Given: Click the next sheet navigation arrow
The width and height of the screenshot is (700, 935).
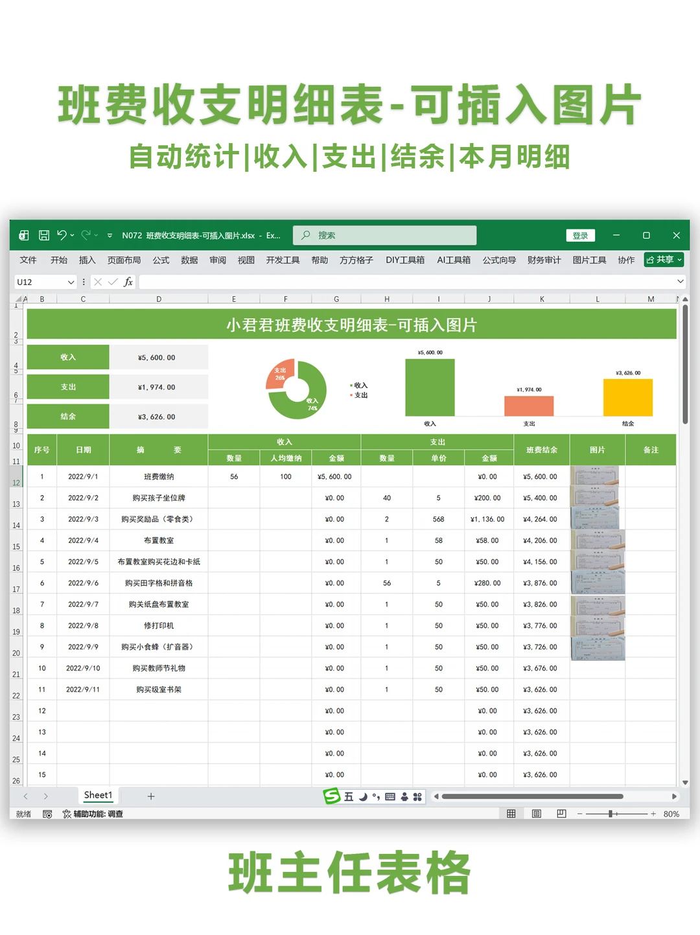Looking at the screenshot, I should tap(46, 796).
